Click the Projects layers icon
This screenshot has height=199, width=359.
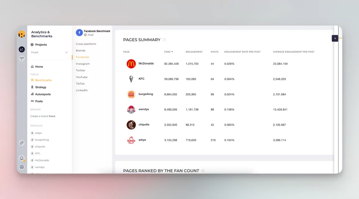[x=32, y=45]
